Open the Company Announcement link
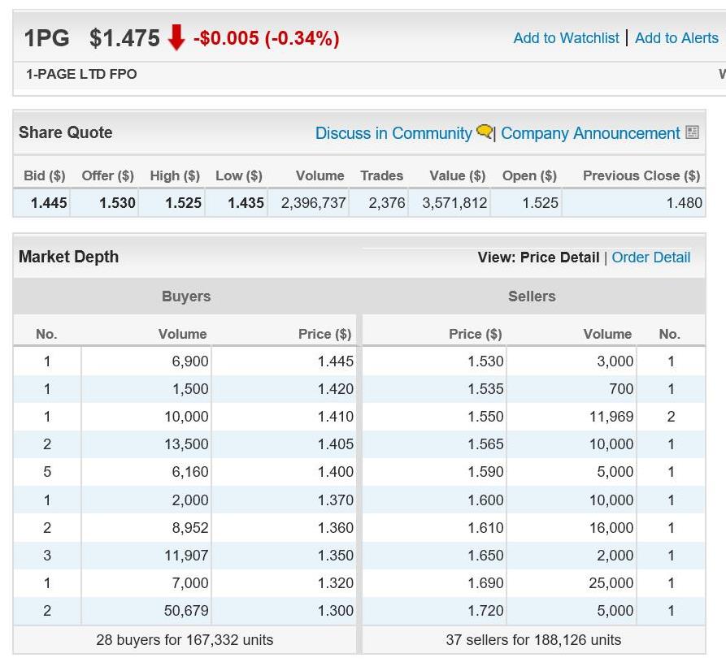 coord(590,133)
